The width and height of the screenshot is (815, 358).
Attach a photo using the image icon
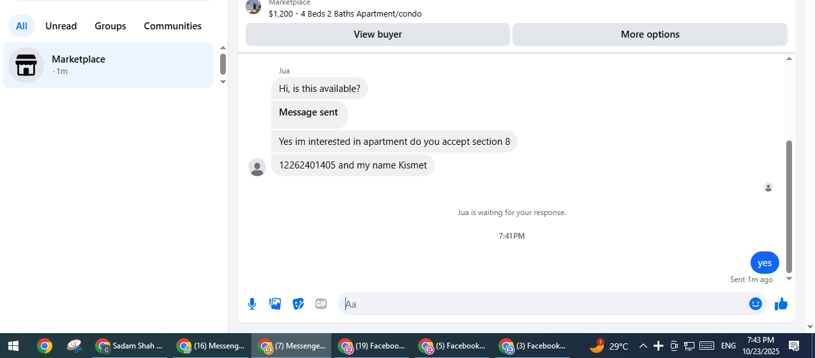(275, 304)
